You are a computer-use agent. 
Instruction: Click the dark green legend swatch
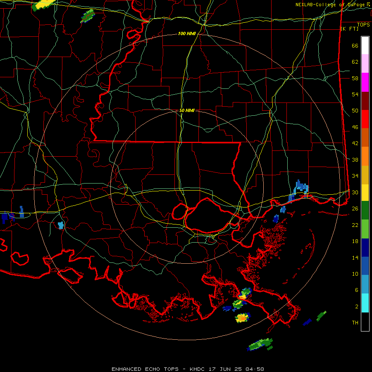coord(365,210)
